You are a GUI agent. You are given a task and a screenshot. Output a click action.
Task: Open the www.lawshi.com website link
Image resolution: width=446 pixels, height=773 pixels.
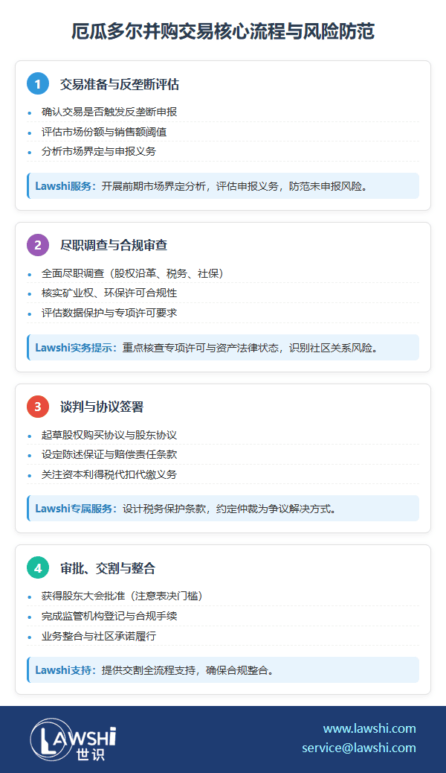click(x=369, y=728)
